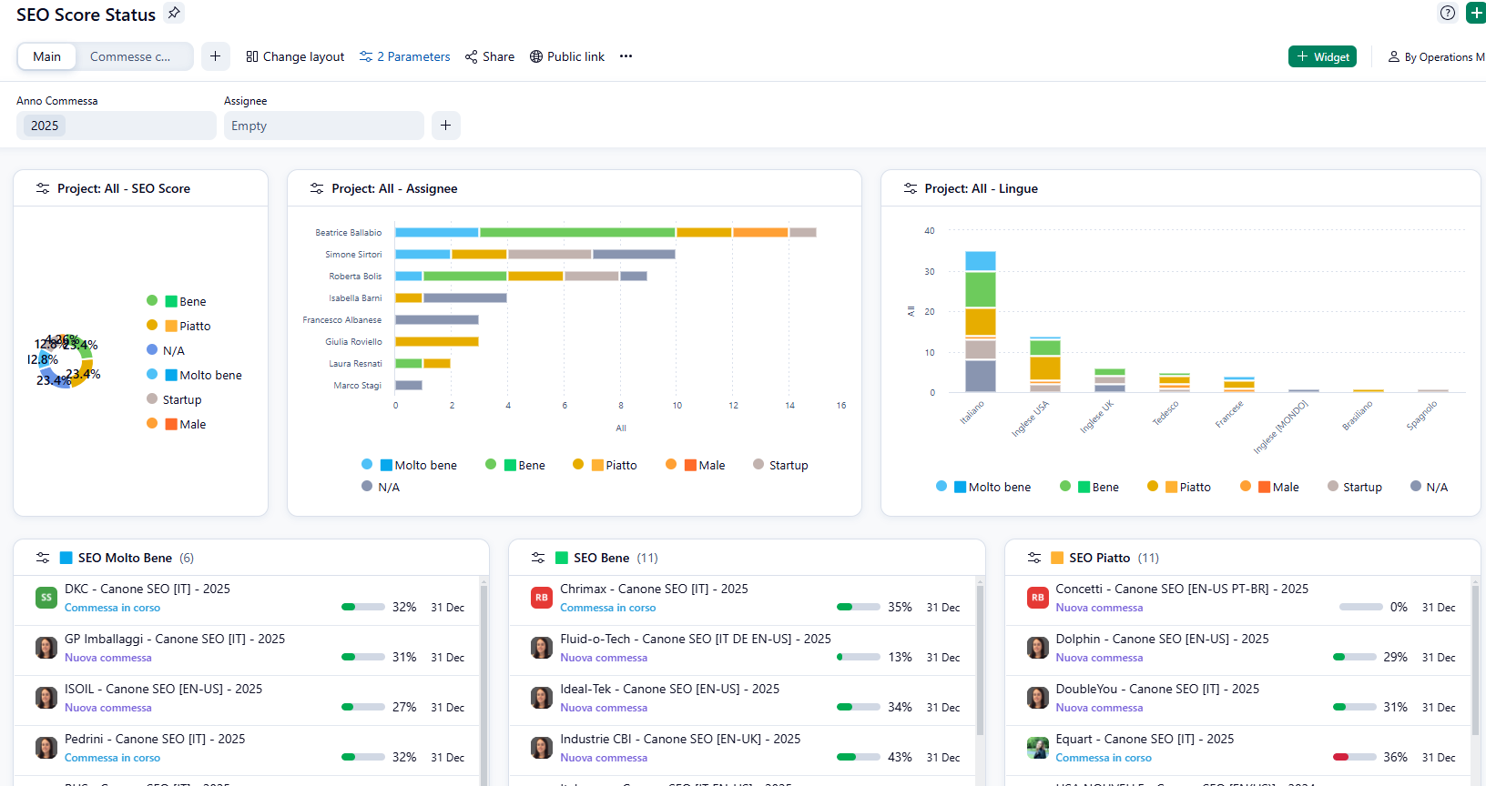Image resolution: width=1486 pixels, height=786 pixels.
Task: Open the empty Assignee filter dropdown
Action: (324, 126)
